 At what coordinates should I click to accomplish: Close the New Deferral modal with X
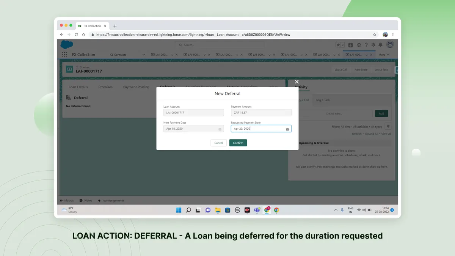click(297, 82)
